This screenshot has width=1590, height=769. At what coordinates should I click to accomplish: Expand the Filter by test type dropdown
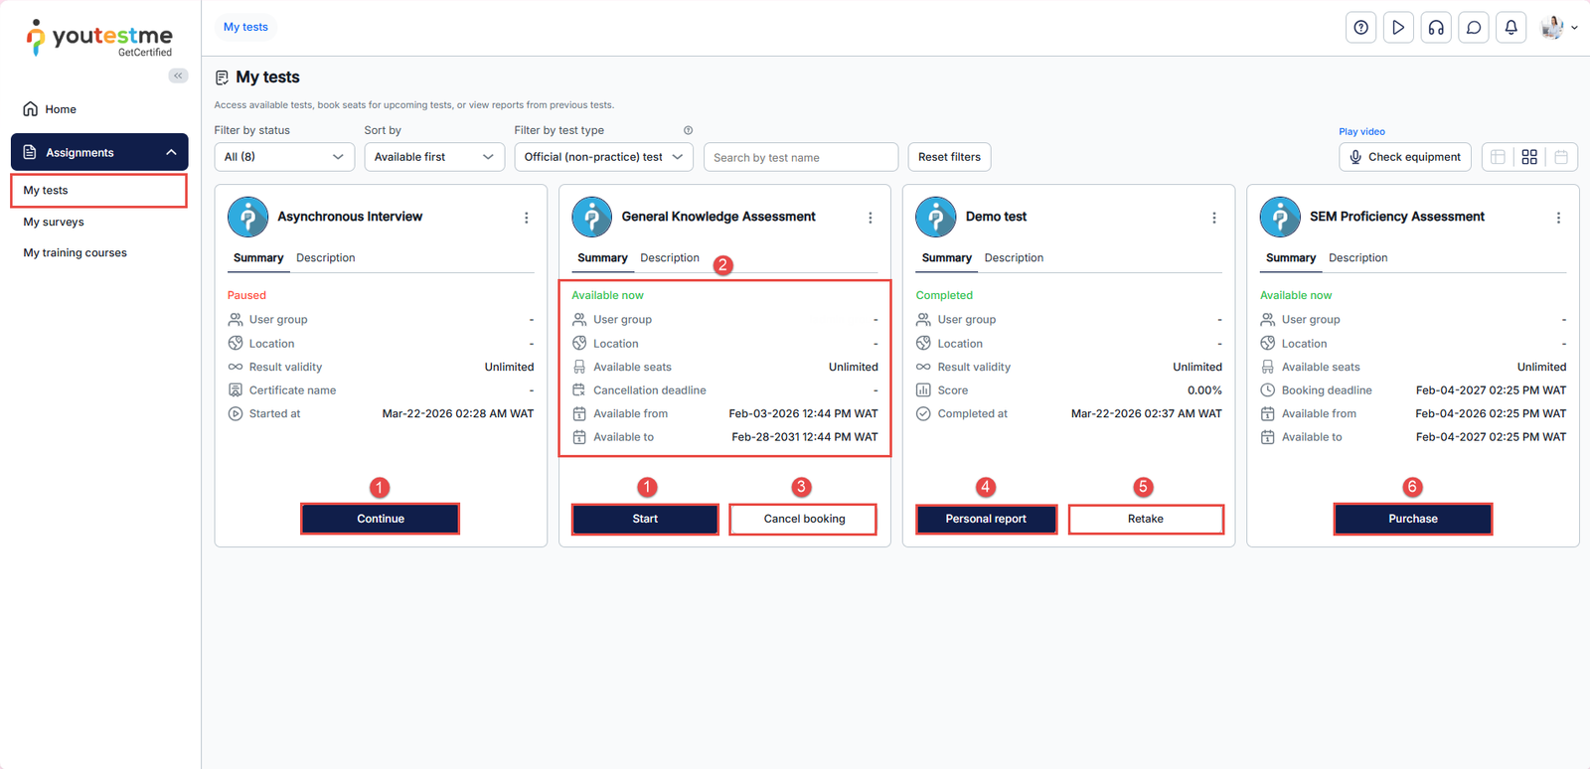(603, 157)
